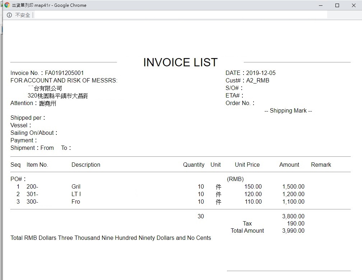This screenshot has height=280, width=362.
Task: Click the 不安全 not-secure label
Action: point(22,15)
